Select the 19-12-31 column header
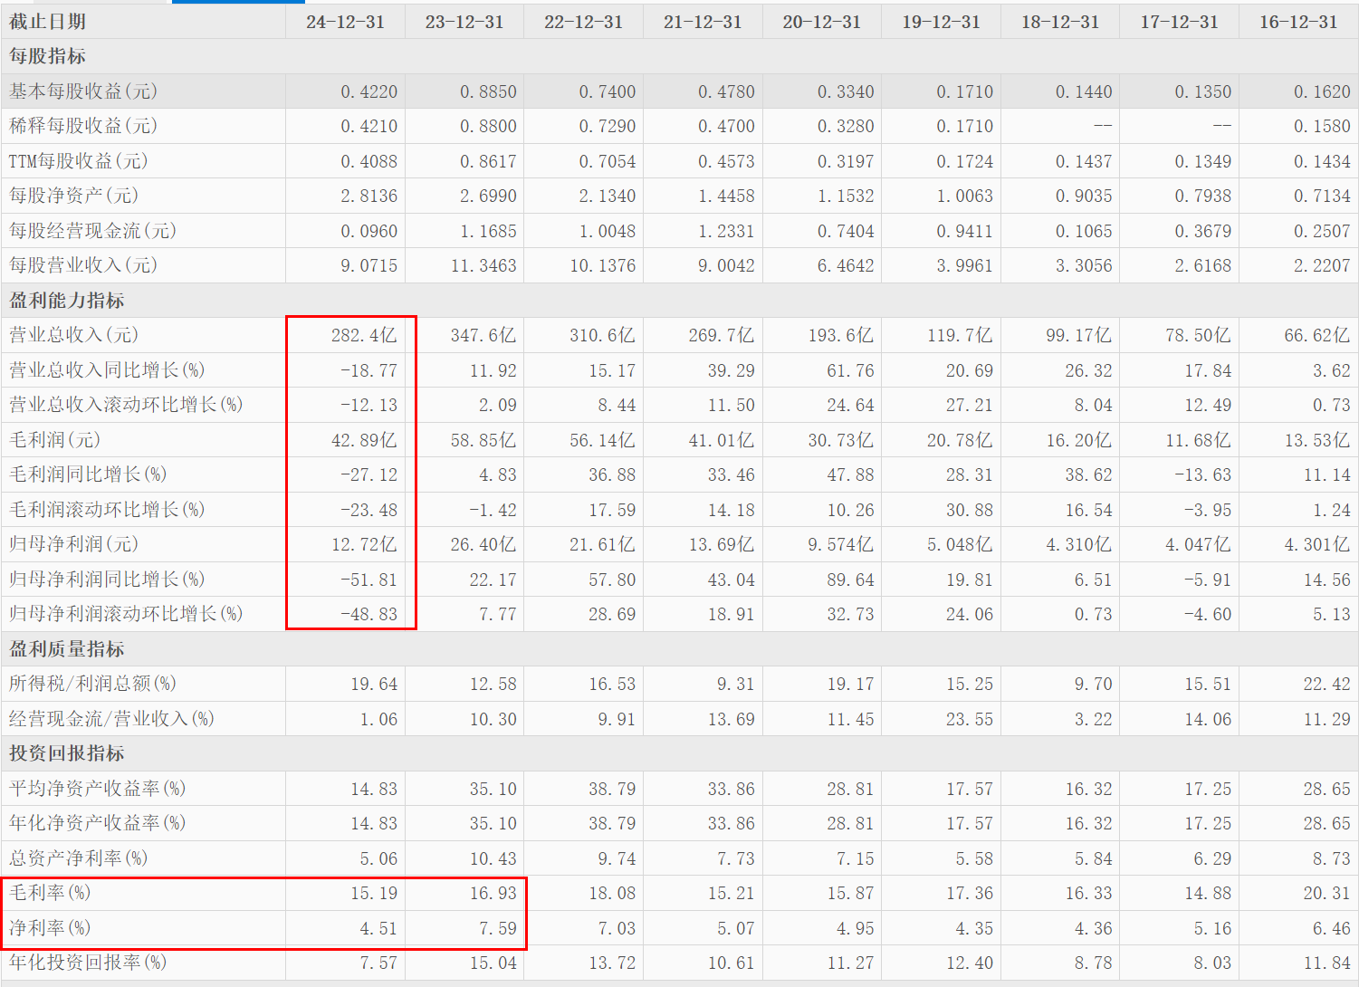Viewport: 1359px width, 987px height. point(942,22)
